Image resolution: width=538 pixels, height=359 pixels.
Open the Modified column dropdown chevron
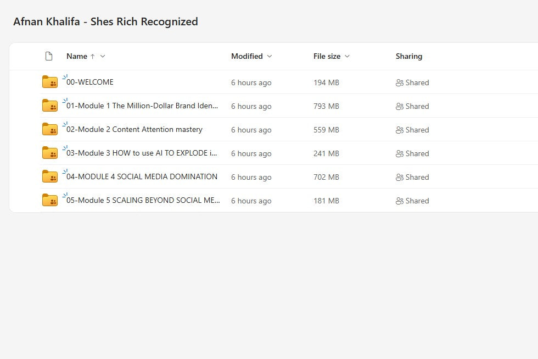(x=270, y=56)
